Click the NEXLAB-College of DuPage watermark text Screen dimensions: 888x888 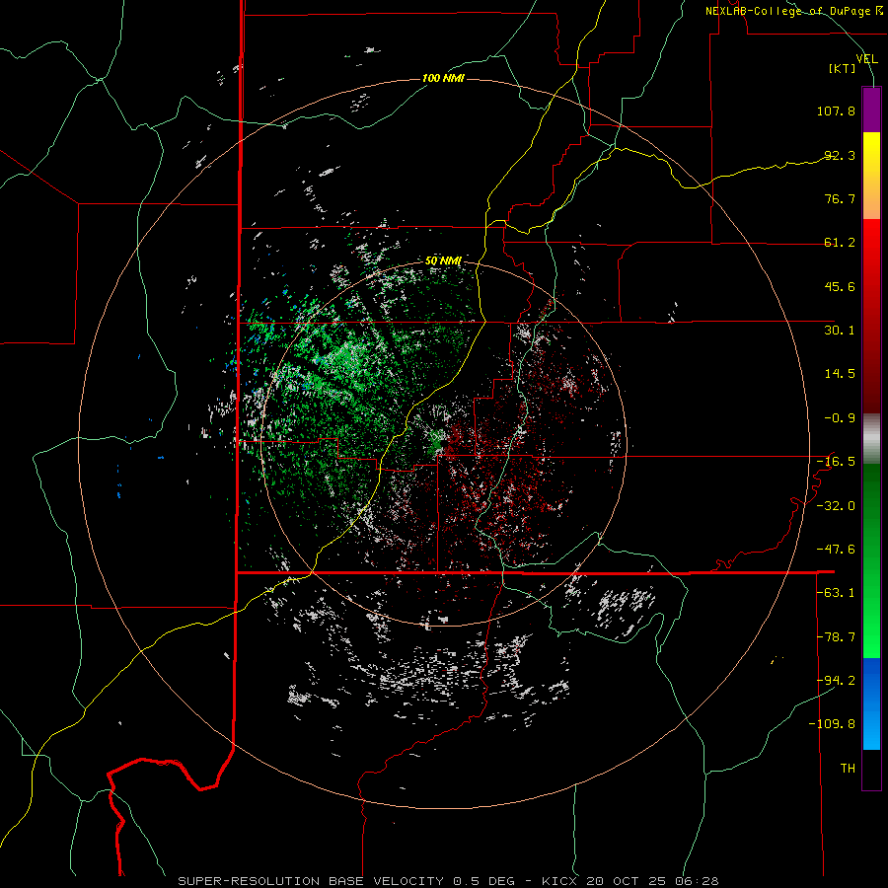(793, 11)
